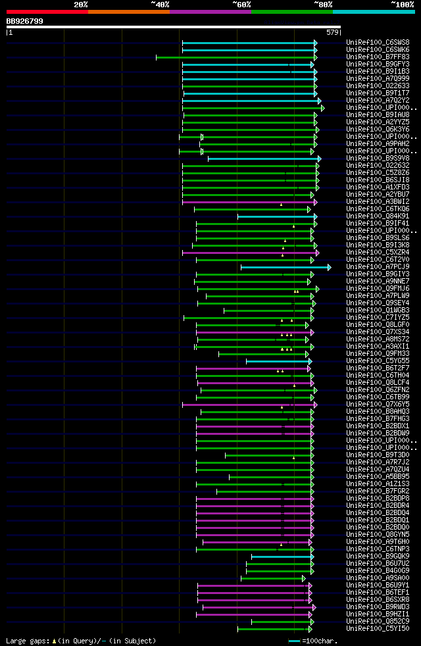Select the UniRef100_B6U9Y1 label
This screenshot has height=646, width=421.
coord(378,585)
